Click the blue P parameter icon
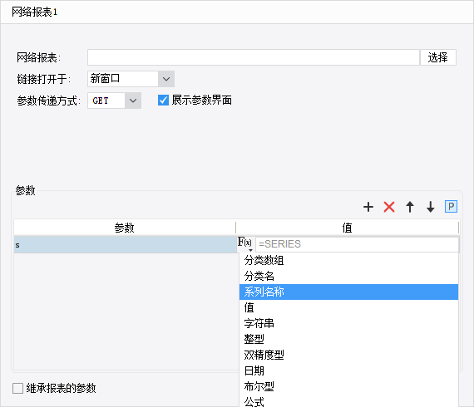Image resolution: width=474 pixels, height=407 pixels. point(451,207)
